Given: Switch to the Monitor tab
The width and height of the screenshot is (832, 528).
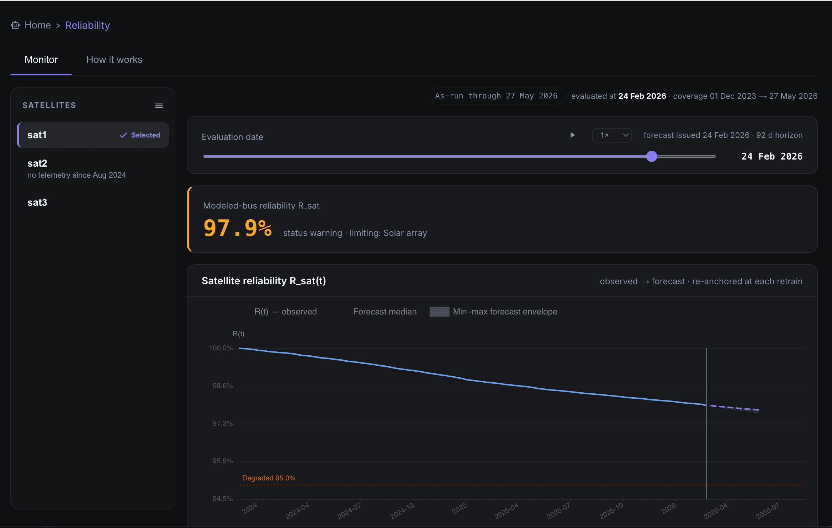Looking at the screenshot, I should [41, 60].
